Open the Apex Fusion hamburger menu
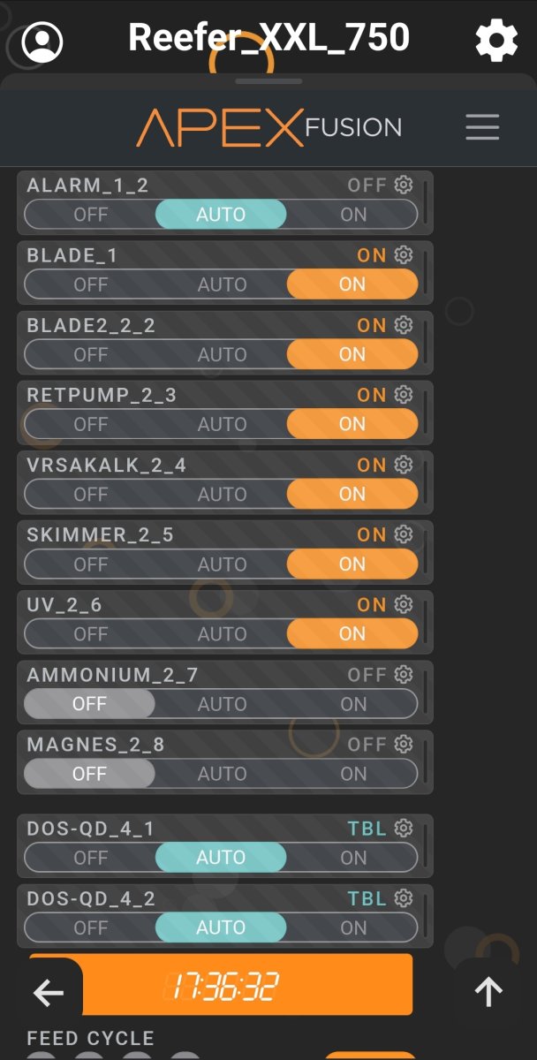The width and height of the screenshot is (537, 1060). (482, 128)
